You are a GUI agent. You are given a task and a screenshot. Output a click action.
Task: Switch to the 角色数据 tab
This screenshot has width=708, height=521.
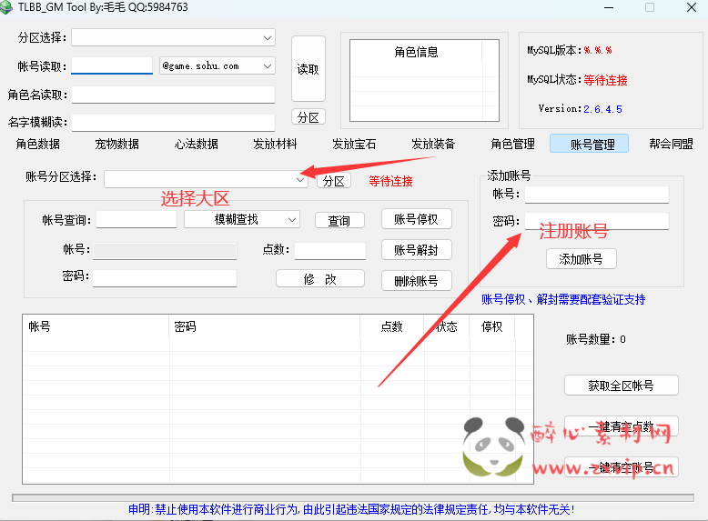(x=38, y=144)
